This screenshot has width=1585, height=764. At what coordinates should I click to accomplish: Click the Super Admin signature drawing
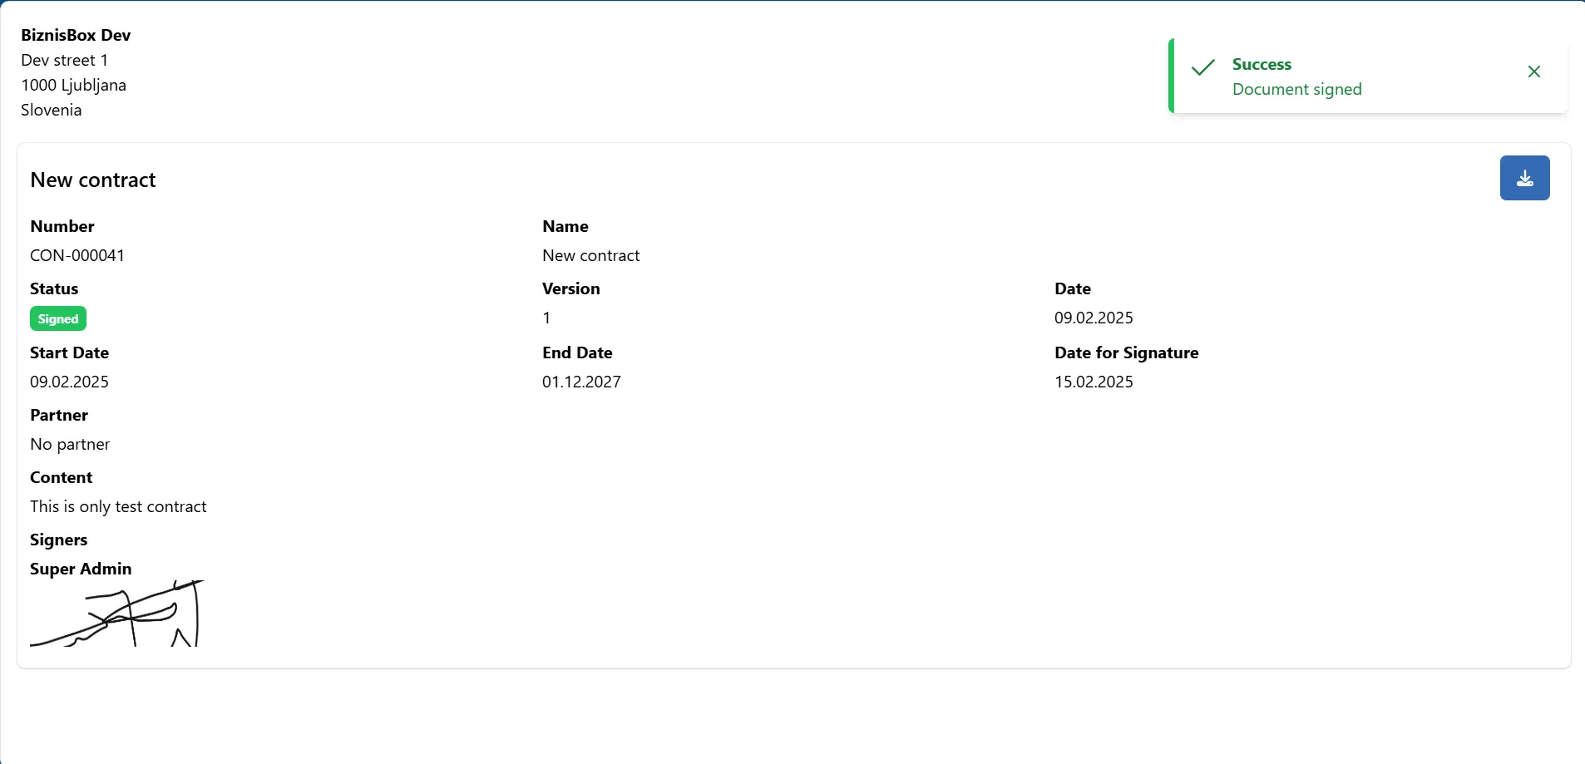pyautogui.click(x=117, y=614)
